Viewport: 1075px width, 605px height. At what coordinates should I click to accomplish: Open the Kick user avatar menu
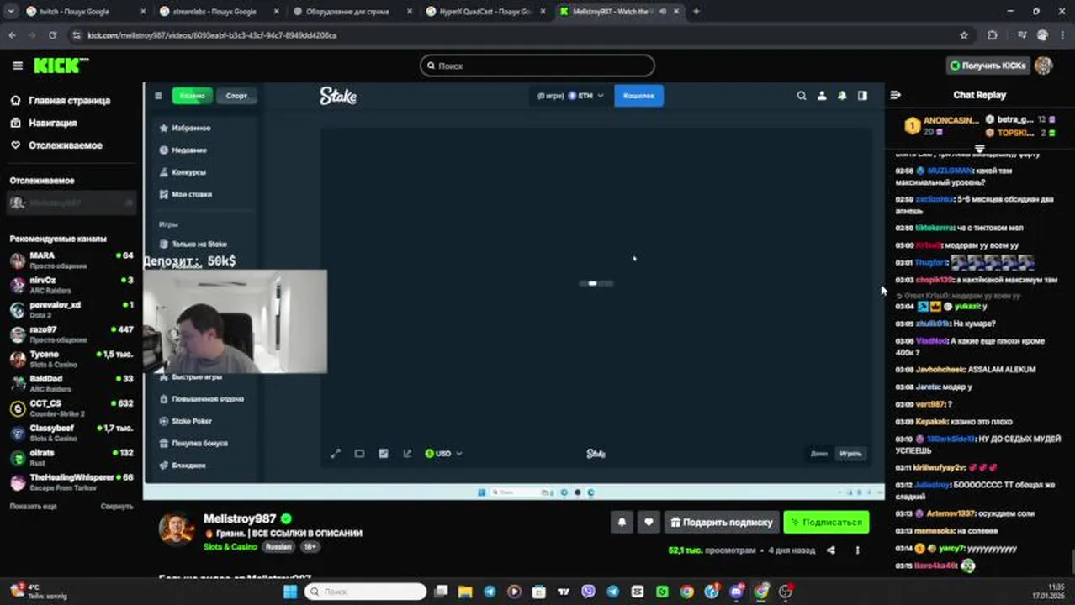[1044, 66]
